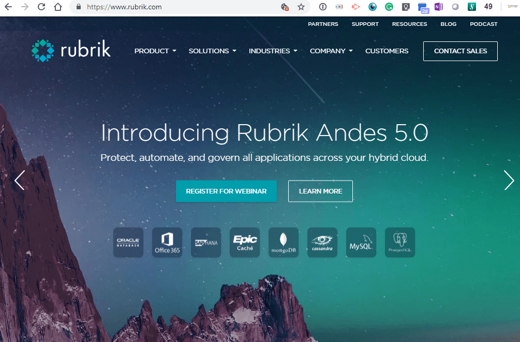Click the CONTACT SALES button
This screenshot has height=342, width=520.
click(459, 51)
